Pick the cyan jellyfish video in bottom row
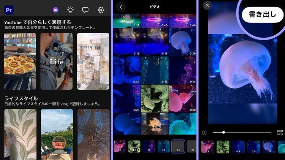Screen dimensions: 285x160 [x=182, y=124]
